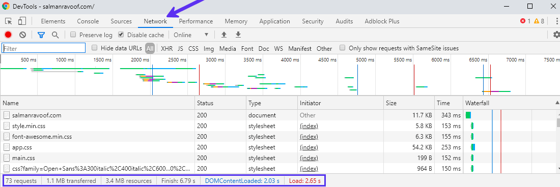Click the Chrome logo in title bar
Screen dimensions: 560x187
coord(6,6)
